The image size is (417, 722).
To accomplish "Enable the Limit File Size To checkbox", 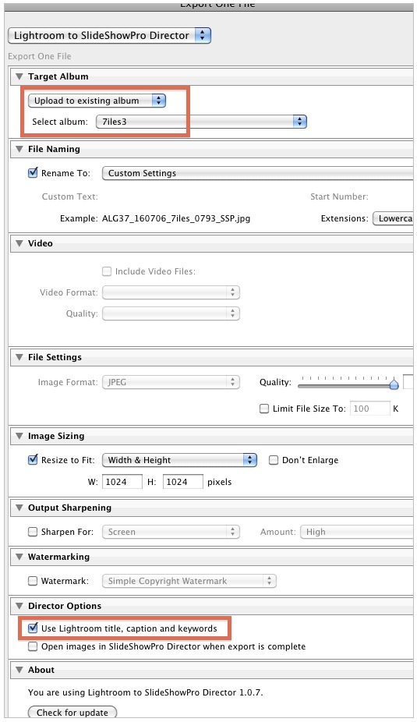I will 264,409.
